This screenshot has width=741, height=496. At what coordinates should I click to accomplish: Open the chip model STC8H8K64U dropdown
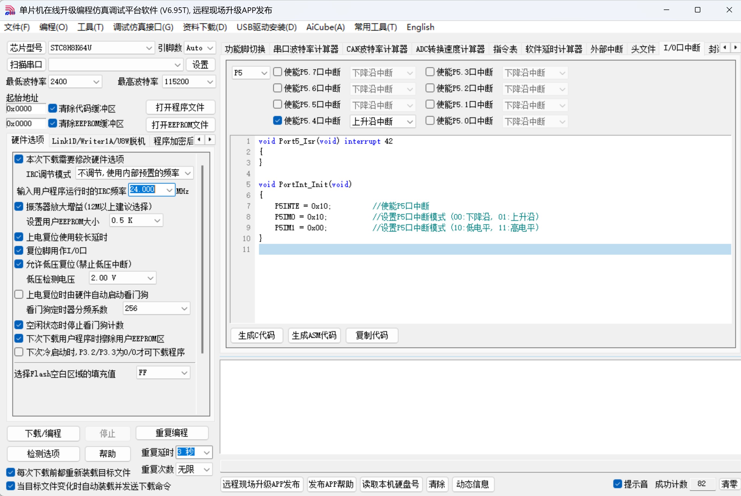point(101,48)
